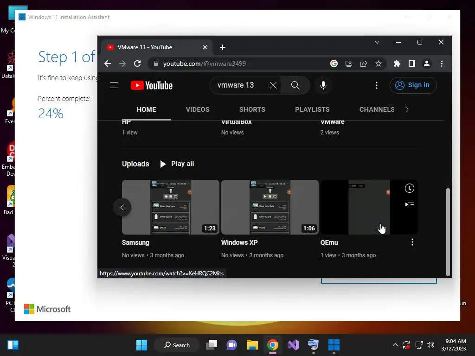Viewport: 475px width, 356px height.
Task: Open the computer monitor taskbar app
Action: click(313, 345)
